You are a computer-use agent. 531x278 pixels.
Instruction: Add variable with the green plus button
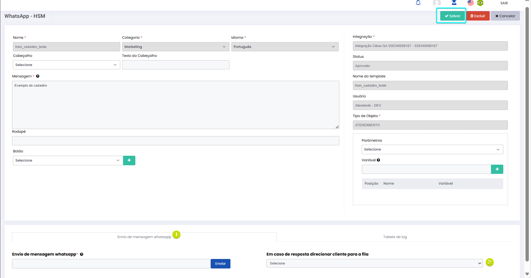click(497, 169)
